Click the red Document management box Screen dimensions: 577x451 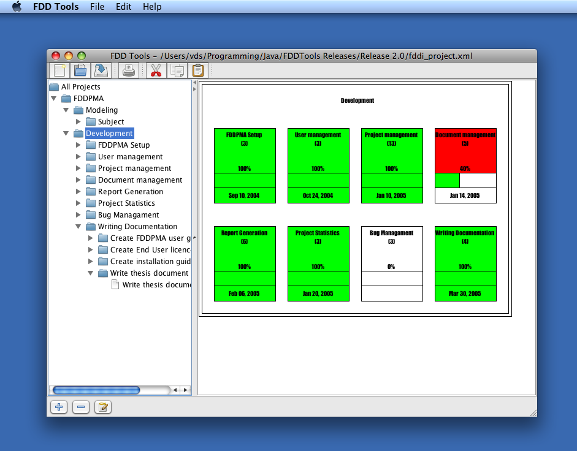(465, 151)
